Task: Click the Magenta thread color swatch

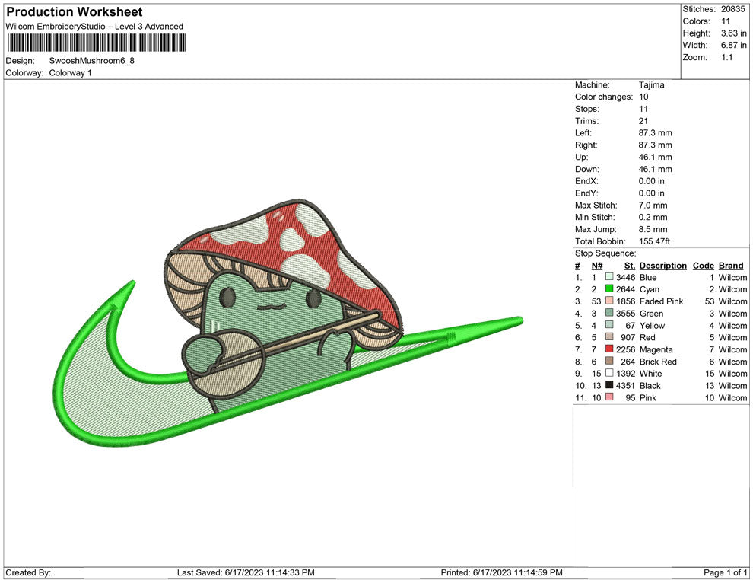Action: pos(609,349)
